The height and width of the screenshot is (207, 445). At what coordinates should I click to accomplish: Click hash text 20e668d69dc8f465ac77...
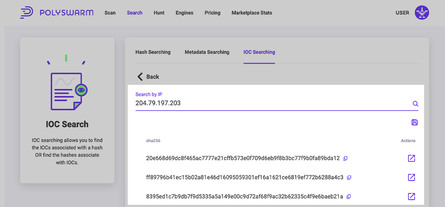pyautogui.click(x=243, y=158)
